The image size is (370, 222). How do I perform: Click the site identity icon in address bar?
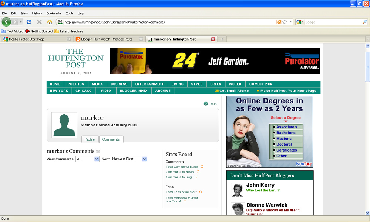pos(60,22)
